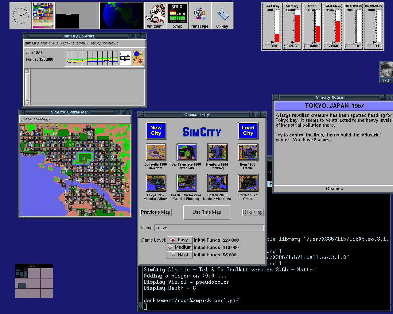
Task: Select the Bern 1965 Traffic scenario icon
Action: click(248, 152)
